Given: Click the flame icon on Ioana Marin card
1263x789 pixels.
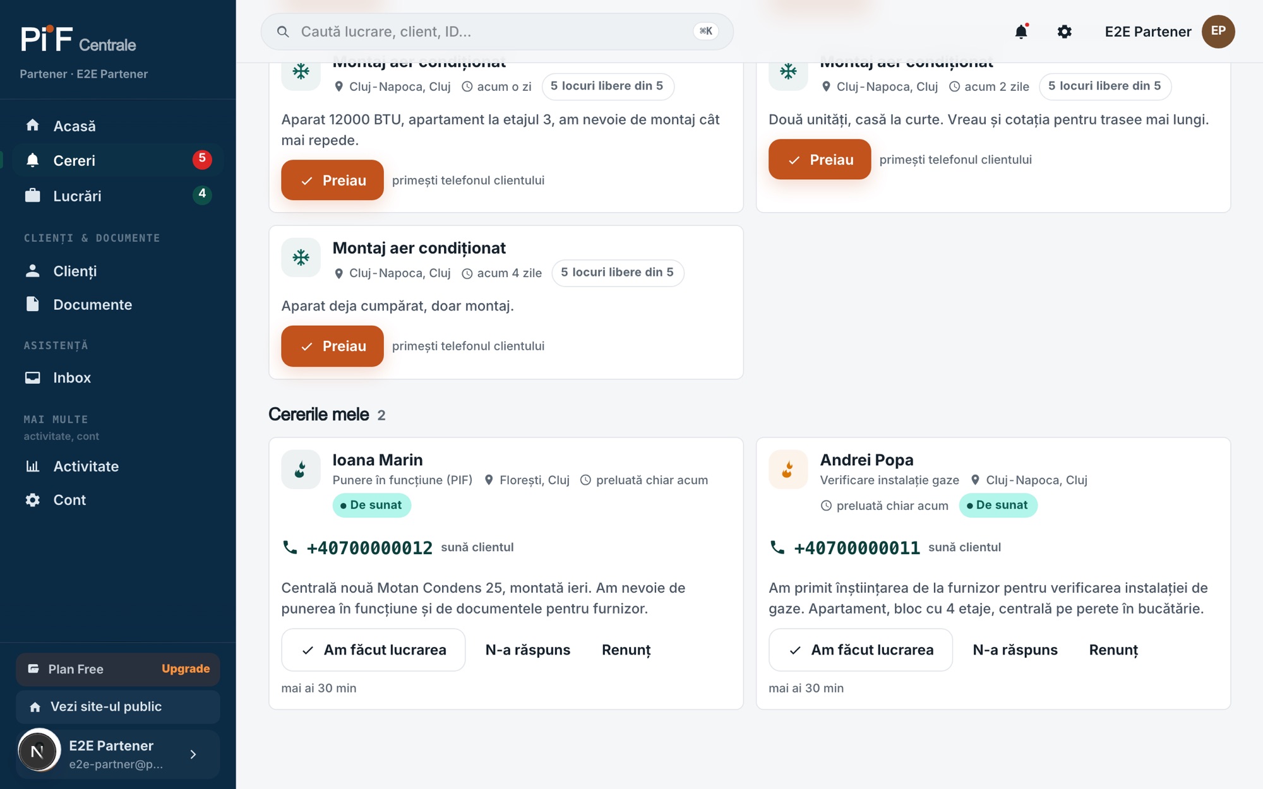Looking at the screenshot, I should (301, 470).
